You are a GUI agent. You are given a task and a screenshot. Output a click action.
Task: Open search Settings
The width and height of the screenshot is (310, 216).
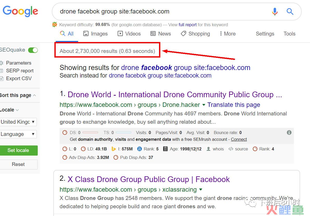(265, 34)
